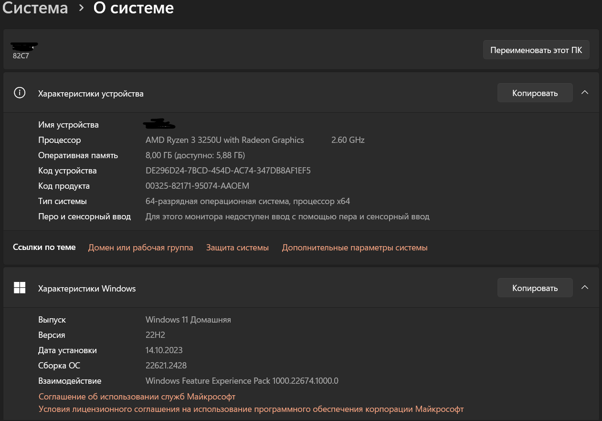Screen dimensions: 602x421
Task: Click the product code 00325-82171-95074-AAOEM
Action: tap(197, 186)
